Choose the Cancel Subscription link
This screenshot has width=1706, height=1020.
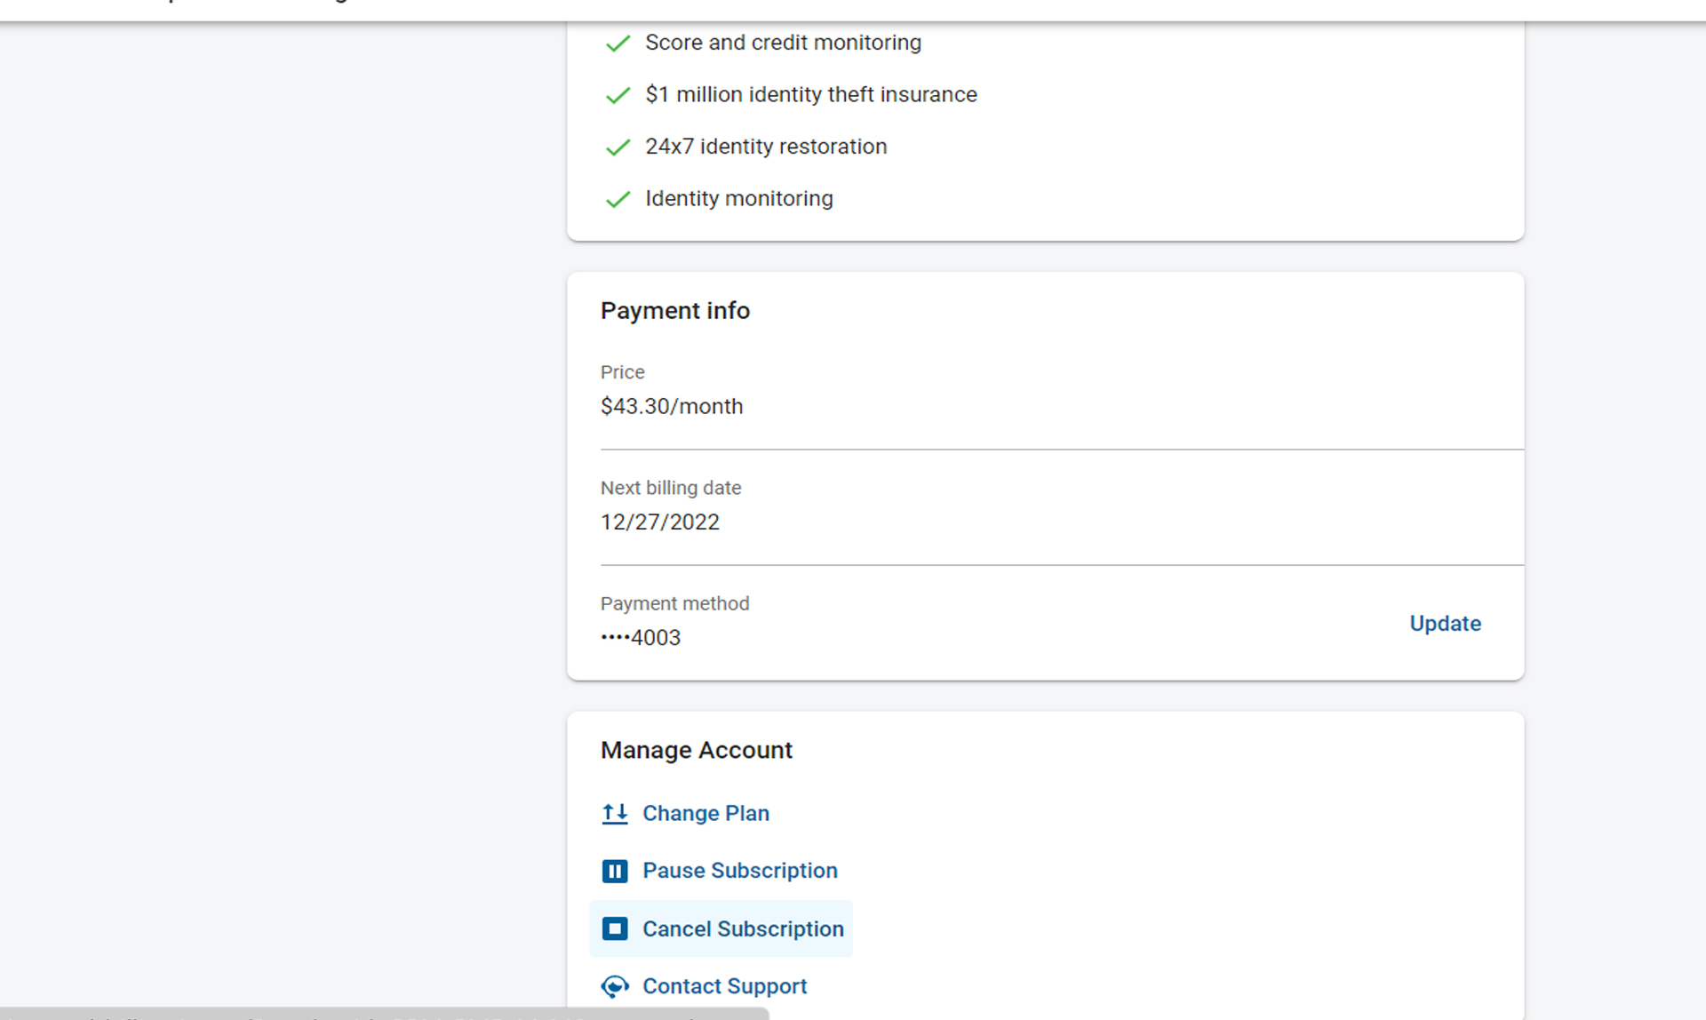[x=743, y=928]
